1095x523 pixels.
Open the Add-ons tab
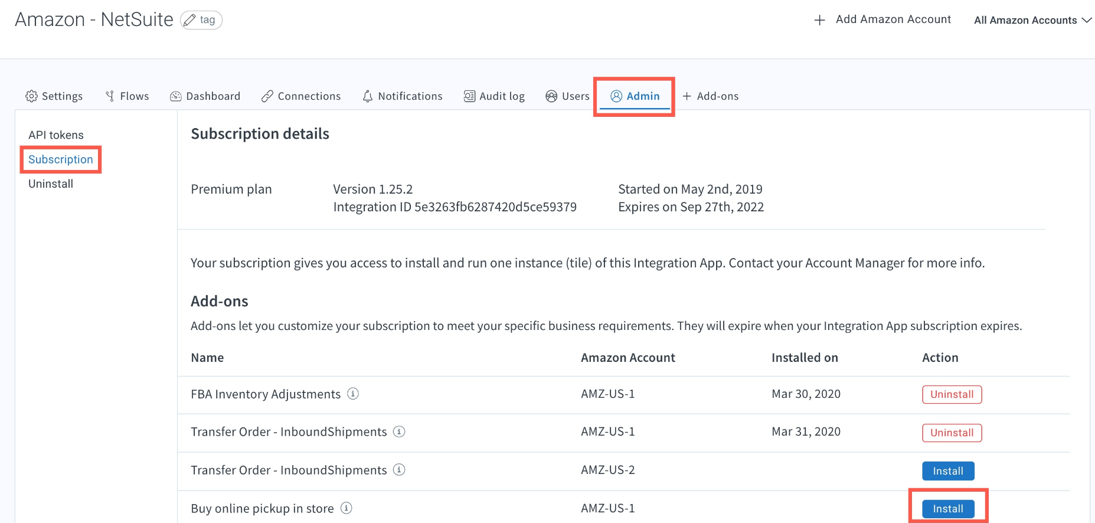711,96
